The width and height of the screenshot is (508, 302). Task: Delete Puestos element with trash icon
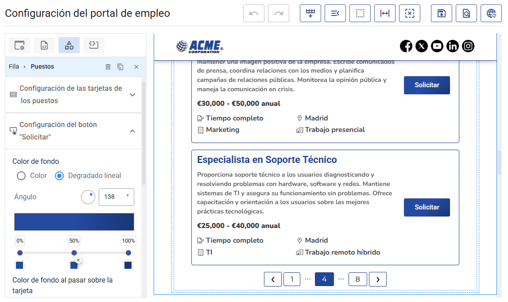(108, 67)
